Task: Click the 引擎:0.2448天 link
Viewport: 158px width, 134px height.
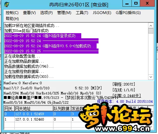Action: 127,96
